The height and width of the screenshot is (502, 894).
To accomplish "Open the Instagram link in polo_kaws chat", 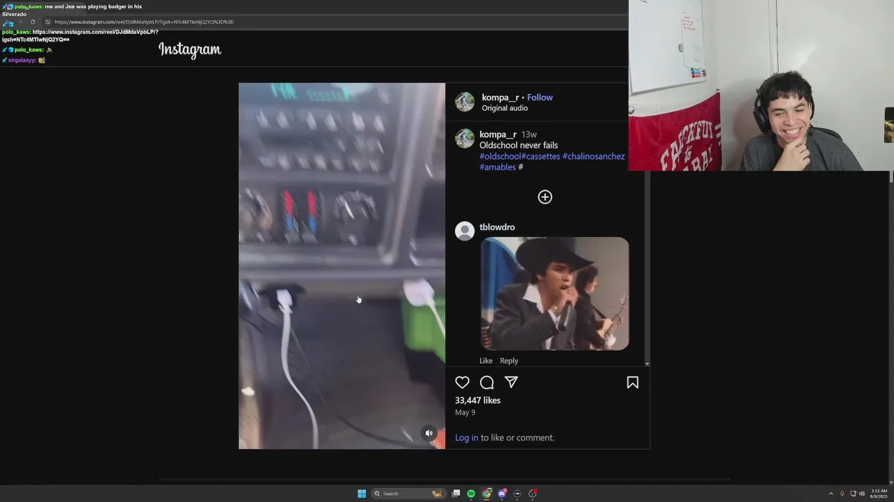I will [80, 36].
